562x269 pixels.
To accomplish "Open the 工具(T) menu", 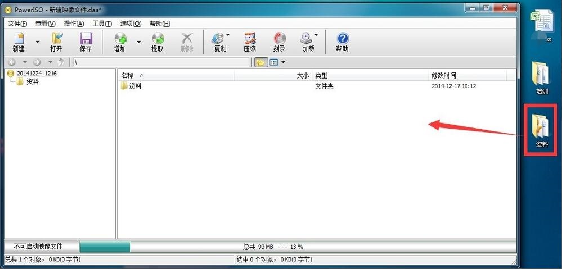I will [x=102, y=24].
